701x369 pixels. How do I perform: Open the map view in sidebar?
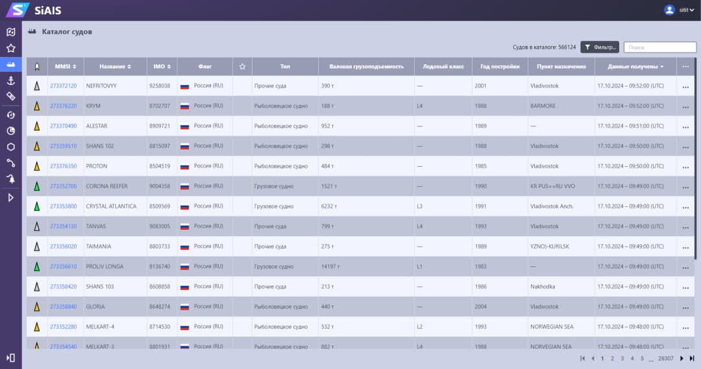click(x=10, y=32)
